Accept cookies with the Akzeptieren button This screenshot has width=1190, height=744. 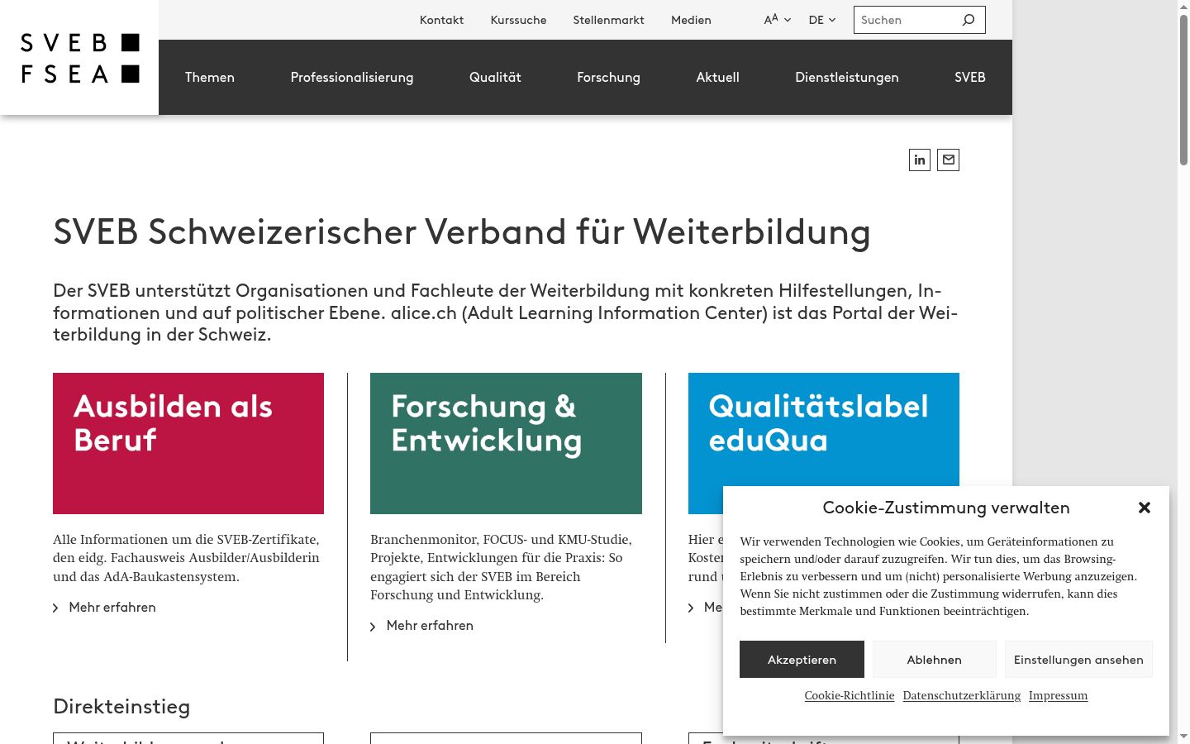802,660
